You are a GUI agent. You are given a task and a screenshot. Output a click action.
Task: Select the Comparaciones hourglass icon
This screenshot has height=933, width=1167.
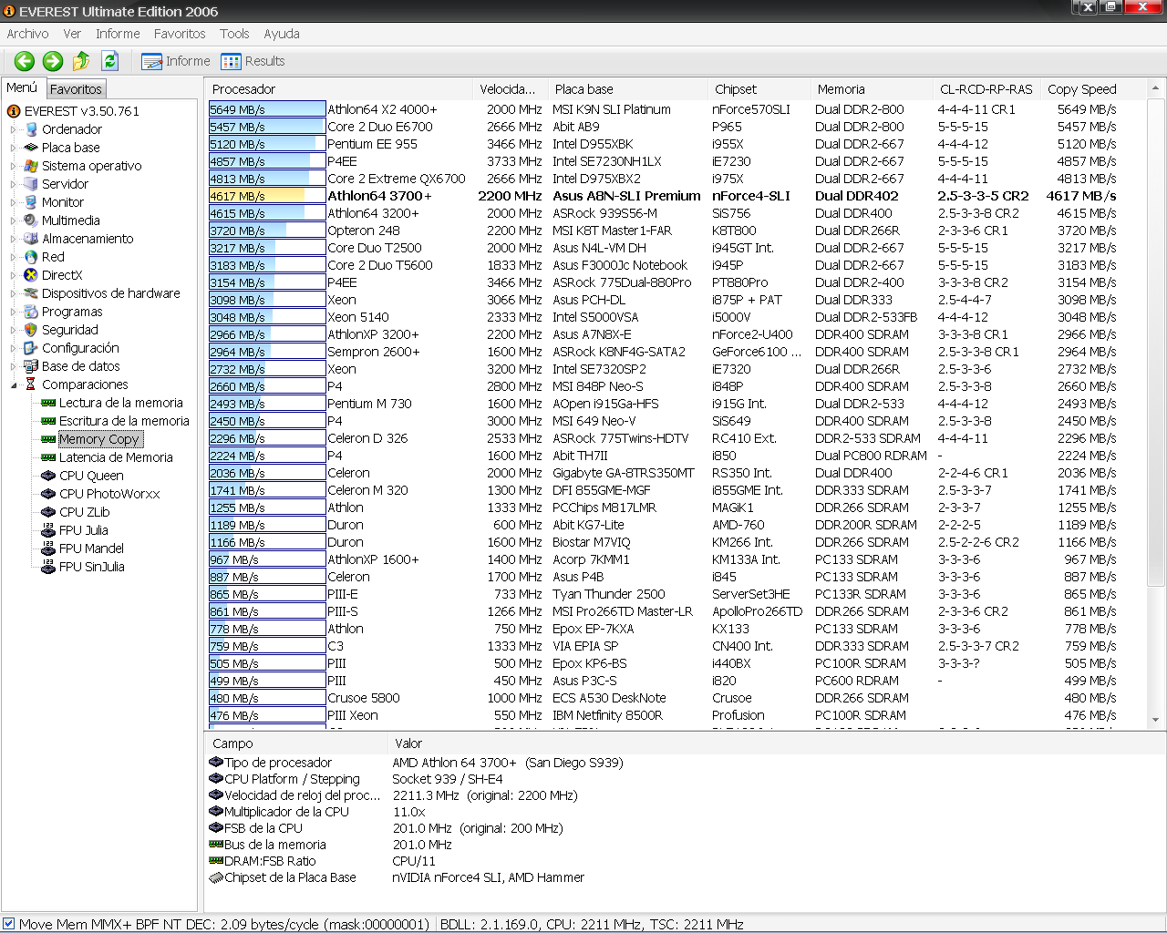point(31,384)
